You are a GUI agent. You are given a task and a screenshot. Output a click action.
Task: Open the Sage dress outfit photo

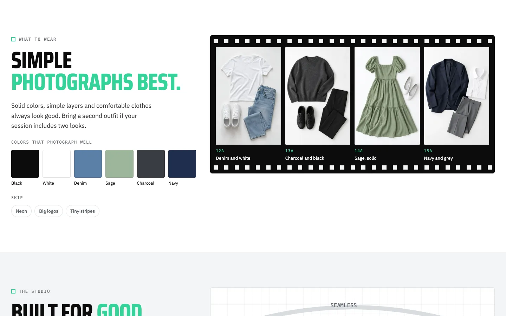(387, 96)
